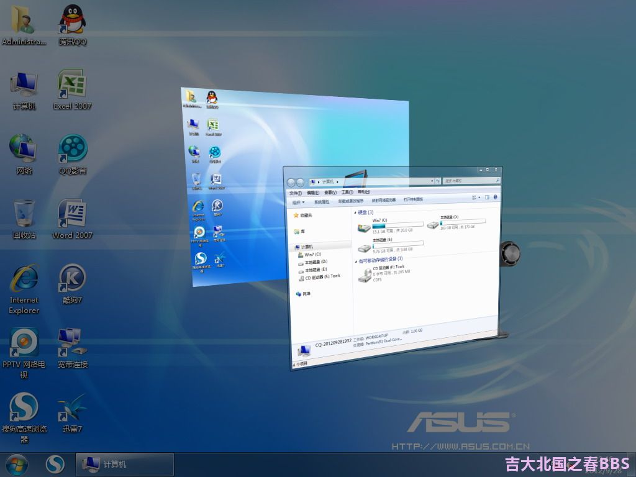Open the 计算机 desktop icon
Image resolution: width=636 pixels, height=477 pixels.
[24, 90]
